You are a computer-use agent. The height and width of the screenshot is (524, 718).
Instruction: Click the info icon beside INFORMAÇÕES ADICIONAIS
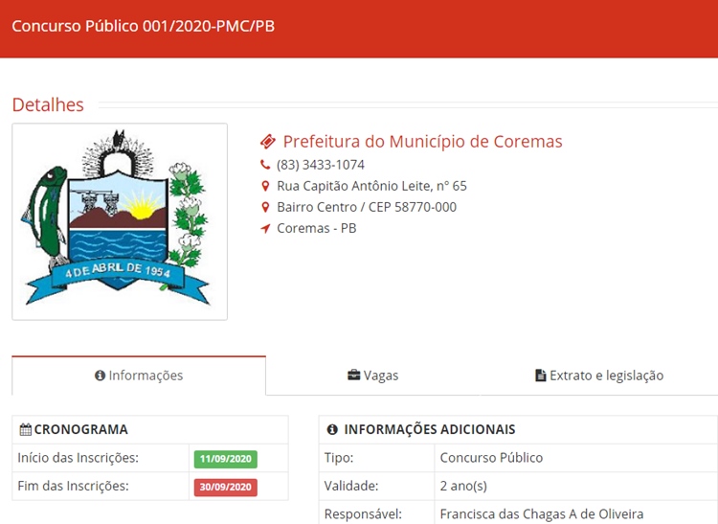click(x=332, y=430)
